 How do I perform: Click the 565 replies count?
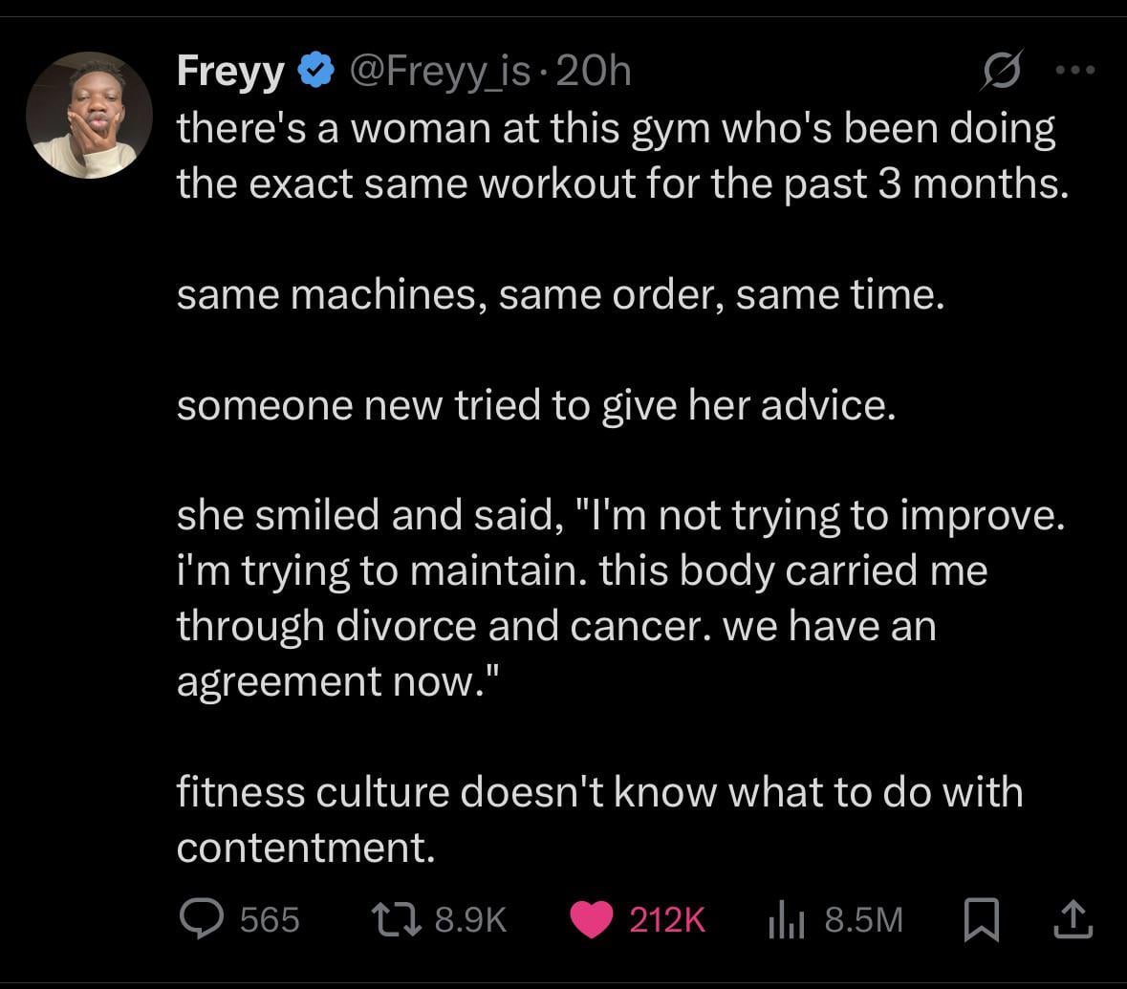[x=270, y=919]
